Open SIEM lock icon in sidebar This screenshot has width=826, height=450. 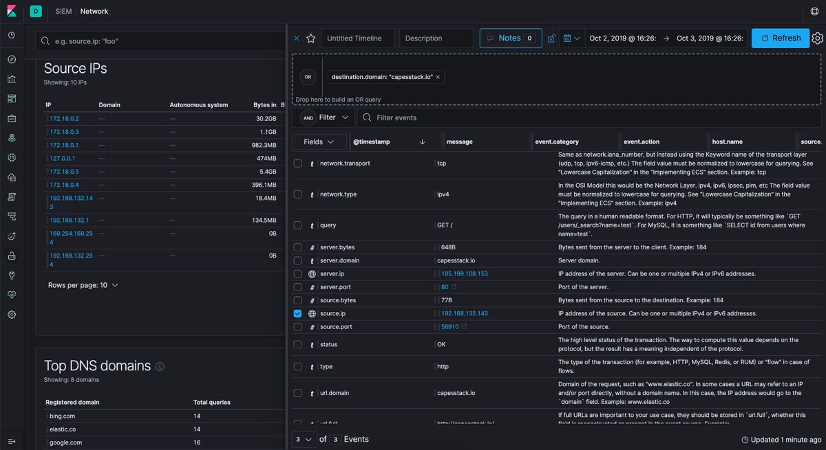point(12,256)
